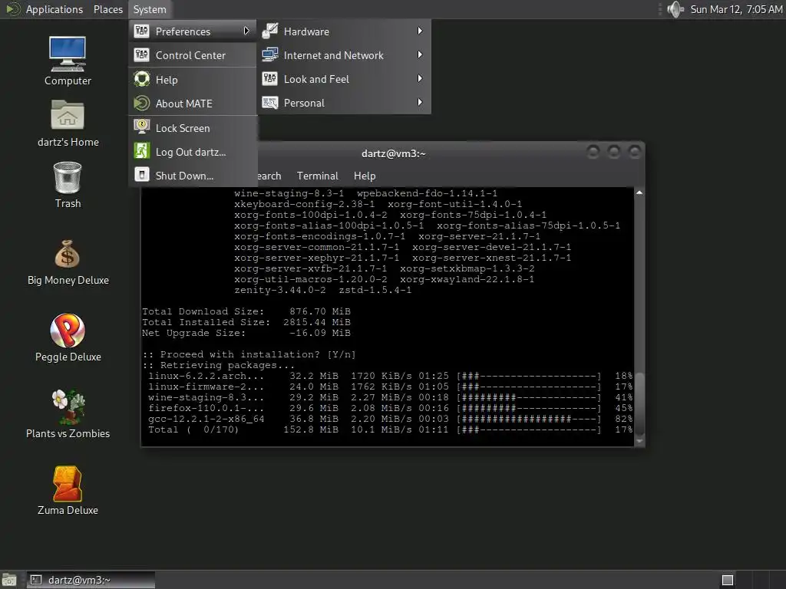This screenshot has height=589, width=786.
Task: Click the About MATE logo icon
Action: click(142, 104)
